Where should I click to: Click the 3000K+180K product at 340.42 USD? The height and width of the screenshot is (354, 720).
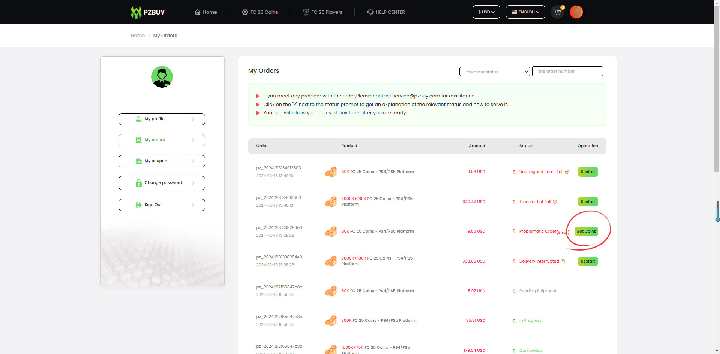377,202
